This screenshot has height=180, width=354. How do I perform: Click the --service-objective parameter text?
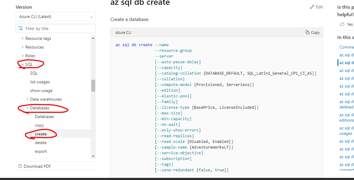pyautogui.click(x=179, y=153)
